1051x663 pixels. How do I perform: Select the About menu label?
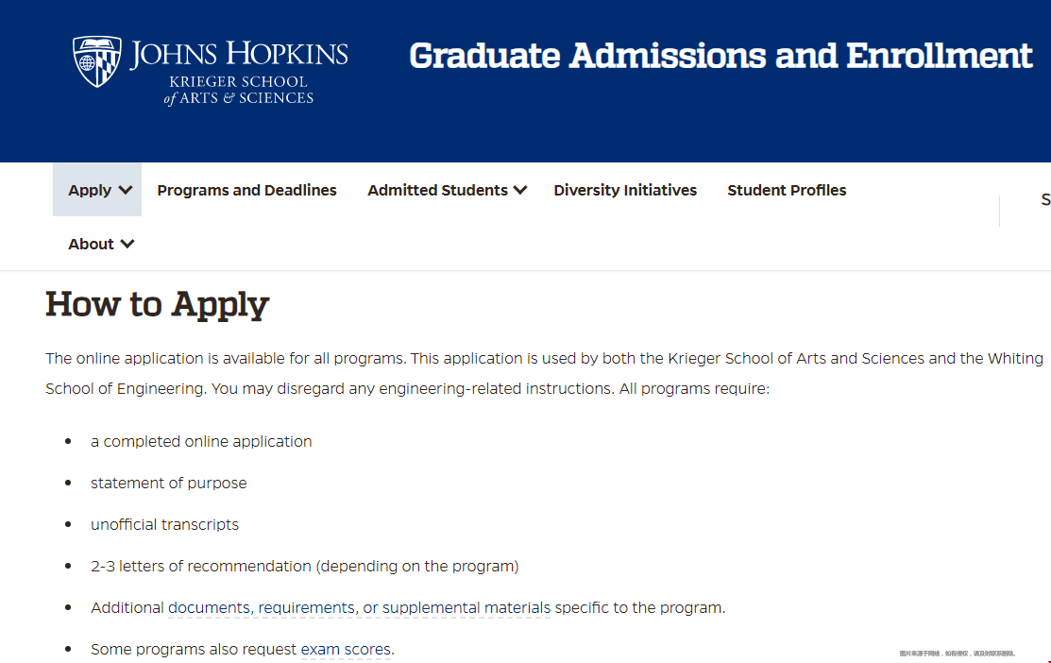[x=91, y=245]
